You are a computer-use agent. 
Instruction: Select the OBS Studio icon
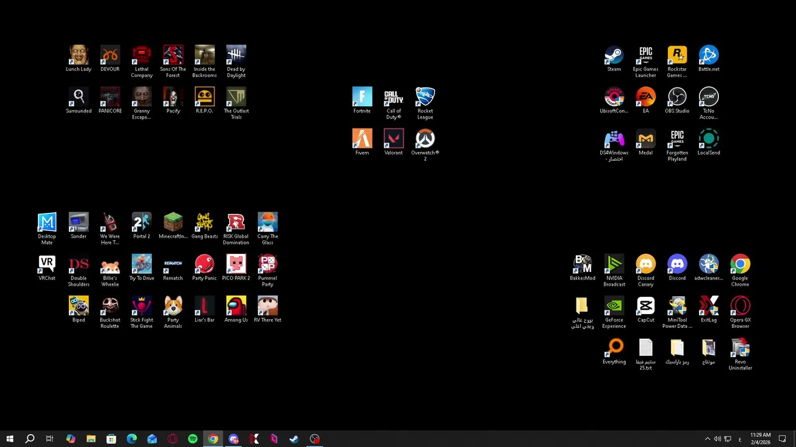(677, 100)
